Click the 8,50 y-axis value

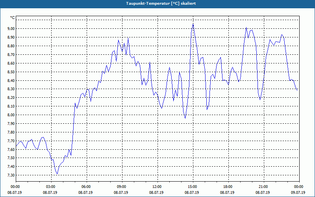pos(11,72)
